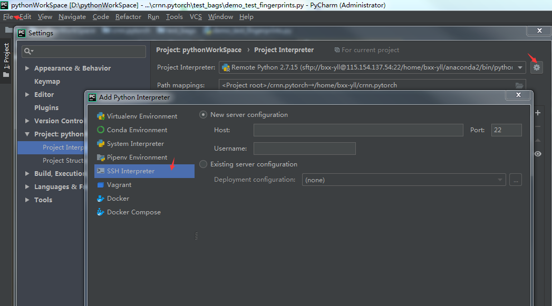Open the 1: Project side tool tab

click(x=6, y=60)
